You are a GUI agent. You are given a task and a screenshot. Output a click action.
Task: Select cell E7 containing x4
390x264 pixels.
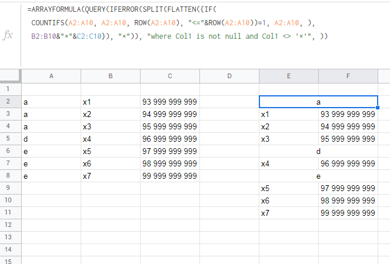[289, 163]
